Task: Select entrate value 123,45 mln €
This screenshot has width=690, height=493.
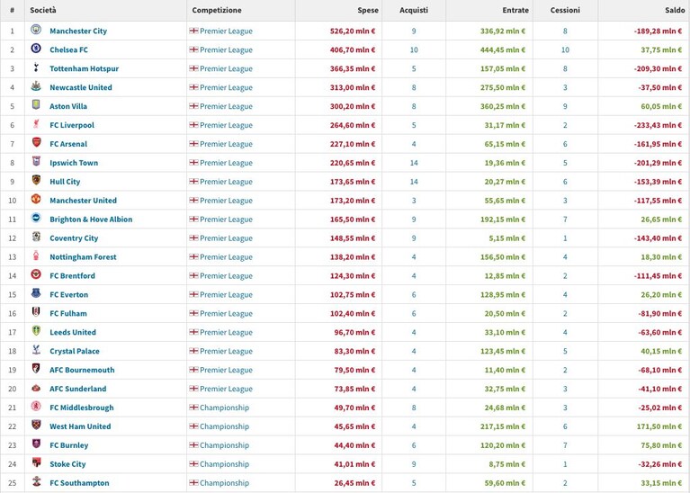Action: click(503, 351)
